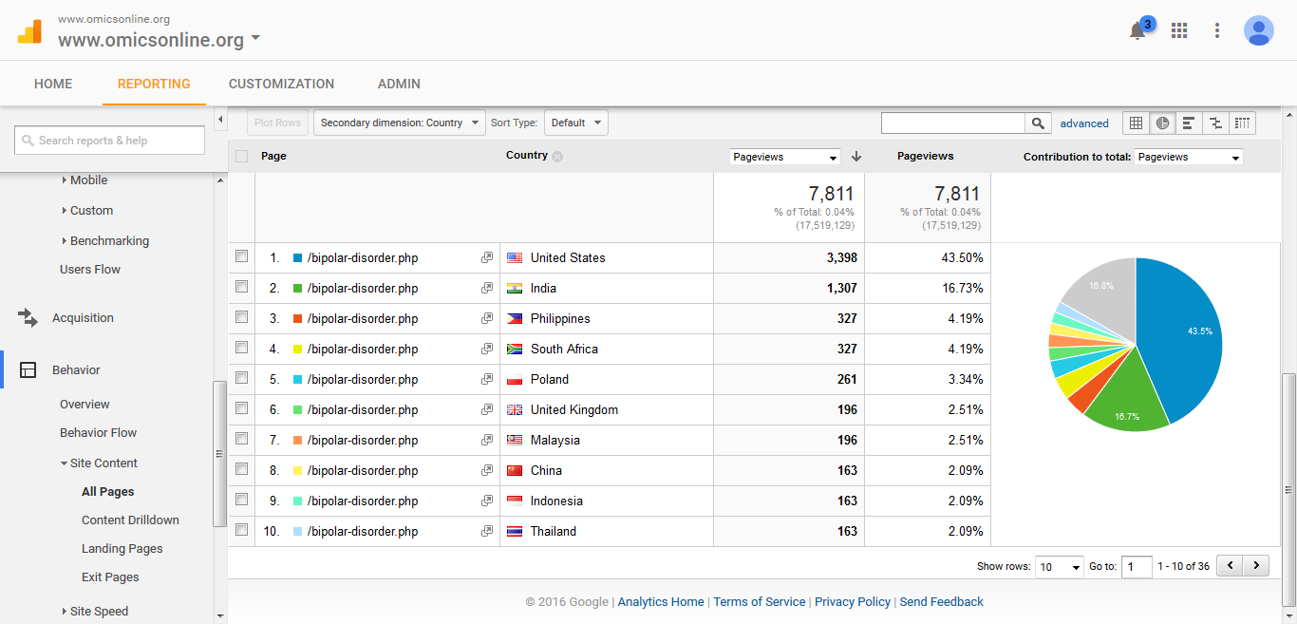Viewport: 1297px width, 624px height.
Task: Click the advanced filter link
Action: (1084, 123)
